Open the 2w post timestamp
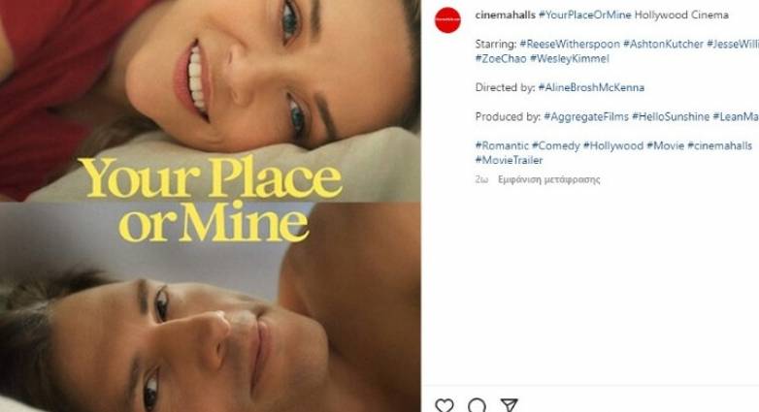The image size is (759, 412). click(x=481, y=179)
